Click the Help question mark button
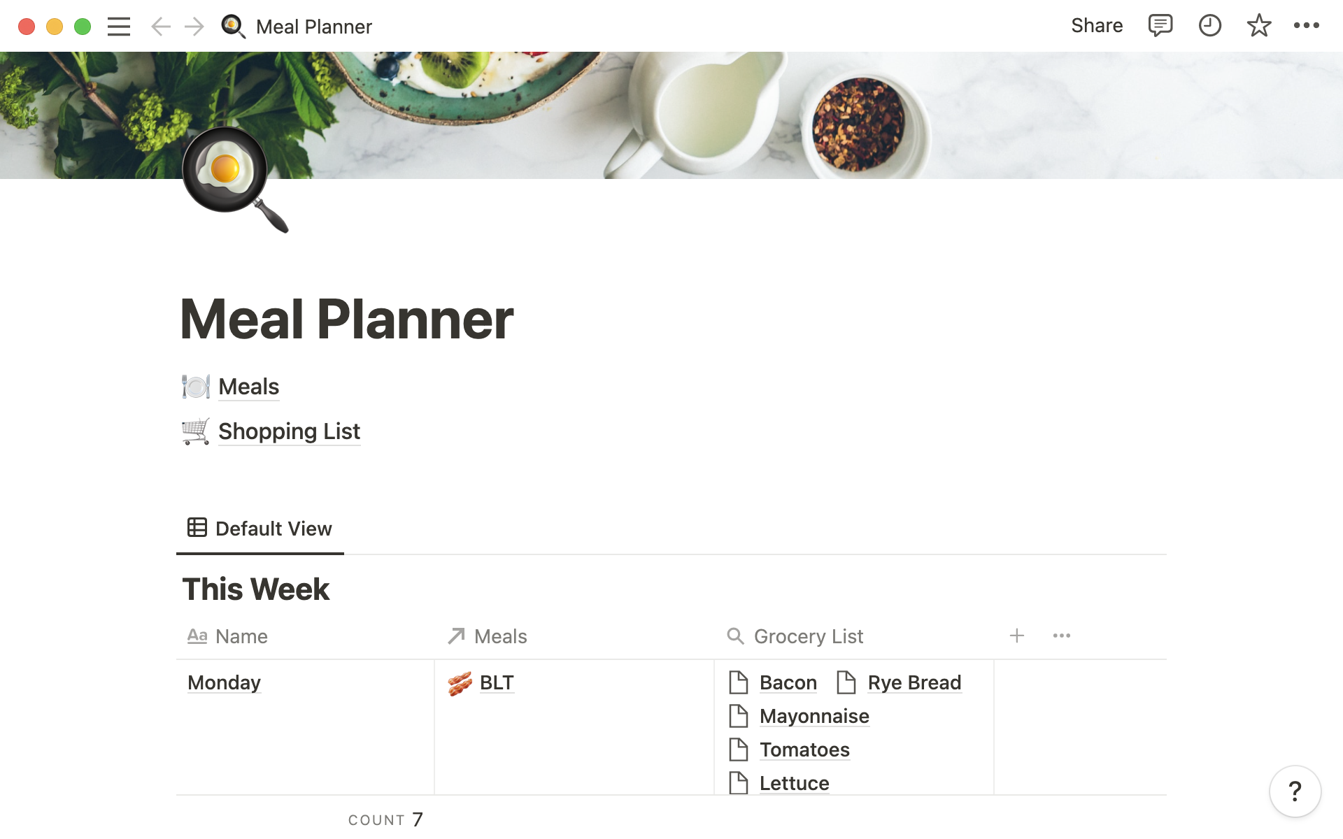This screenshot has width=1343, height=839. [1295, 791]
